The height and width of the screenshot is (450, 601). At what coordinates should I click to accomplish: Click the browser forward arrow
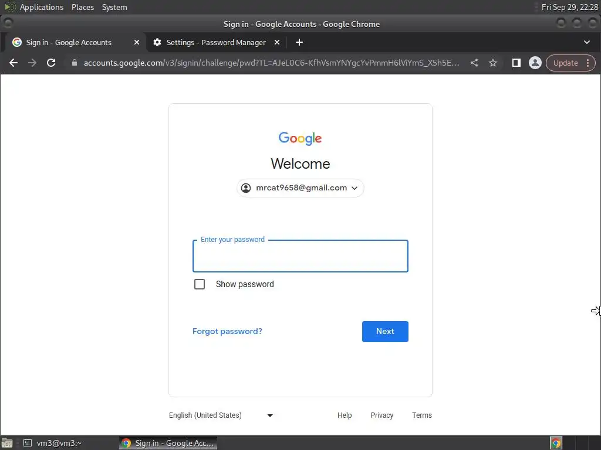tap(32, 63)
